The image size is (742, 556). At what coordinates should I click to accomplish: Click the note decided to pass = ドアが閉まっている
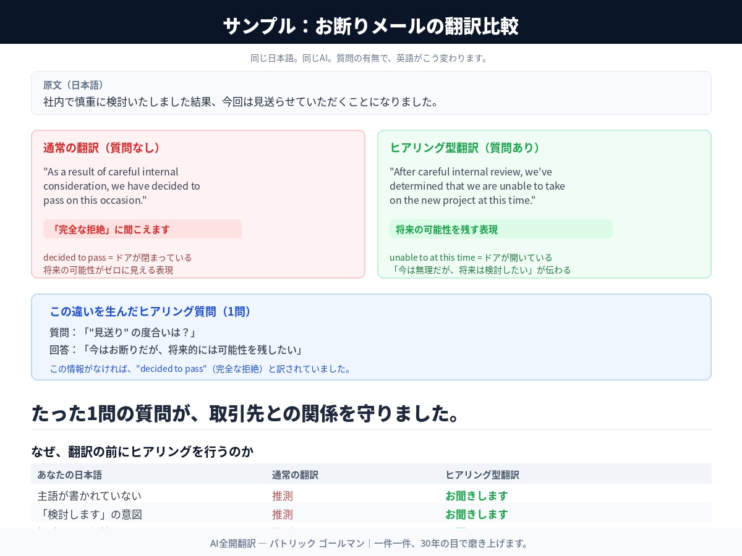[117, 257]
